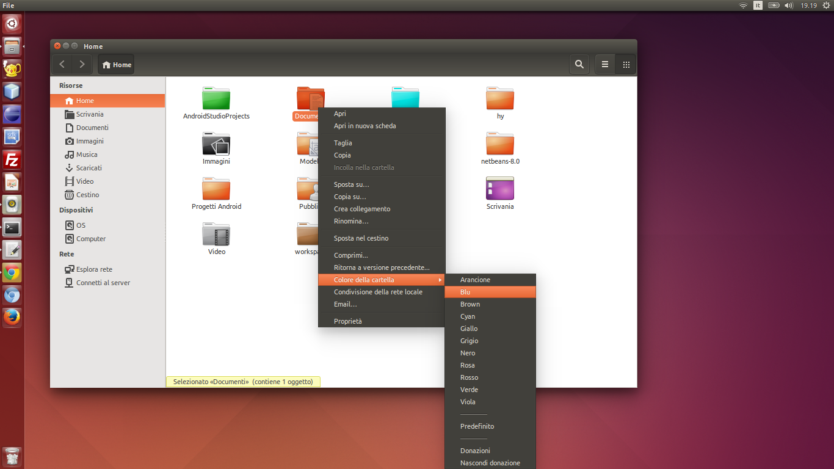Click the forward navigation arrow
Image resolution: width=834 pixels, height=469 pixels.
pos(82,64)
